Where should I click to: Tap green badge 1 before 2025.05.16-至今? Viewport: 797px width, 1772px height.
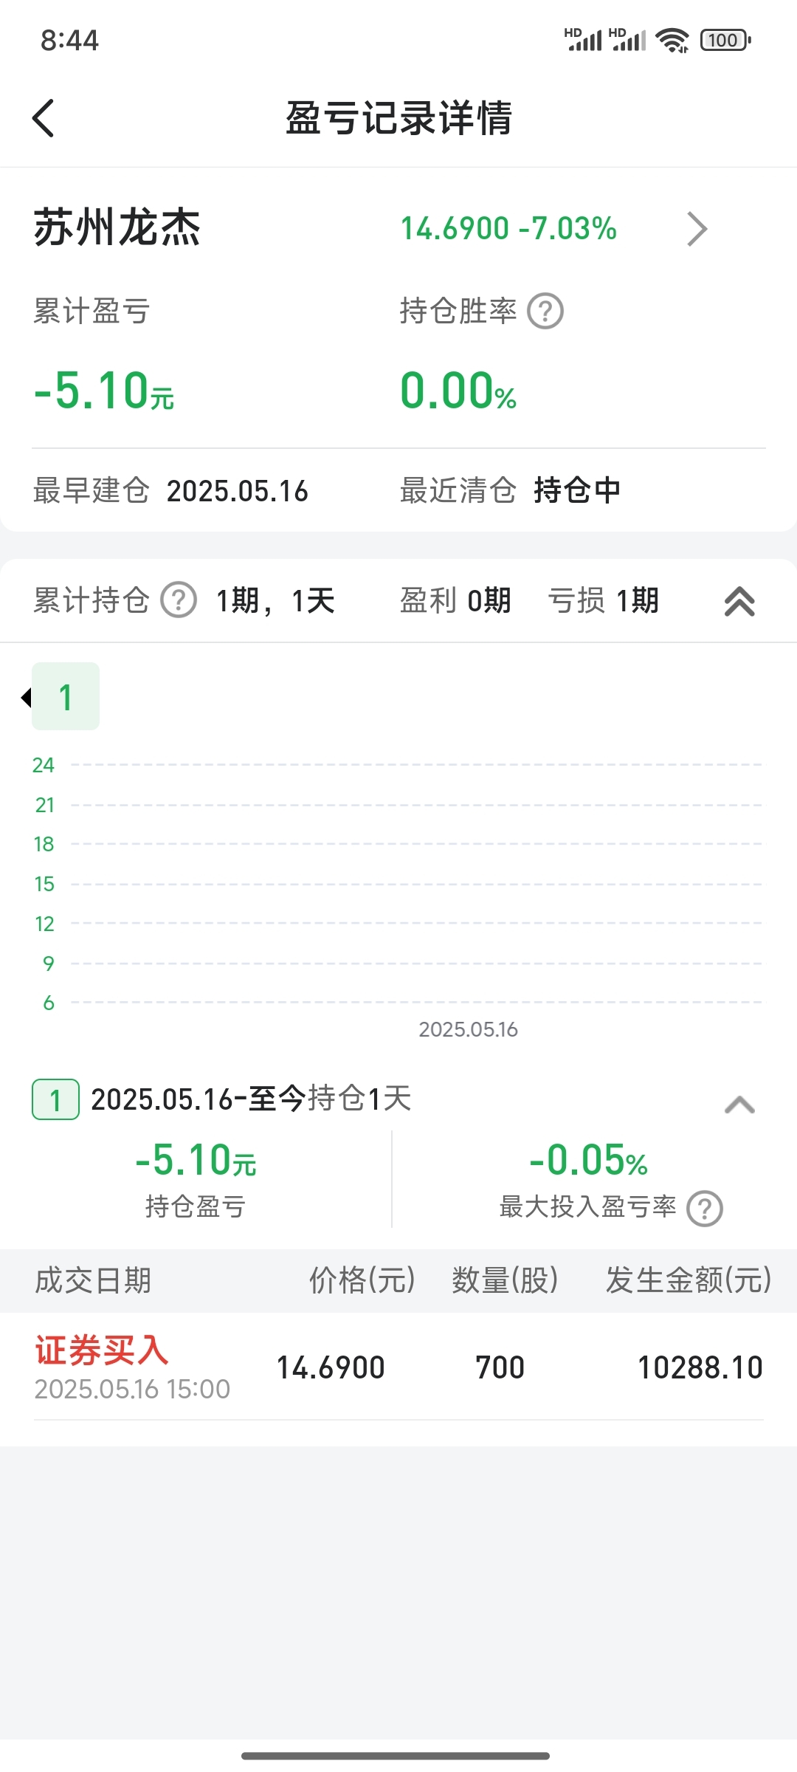click(x=55, y=1099)
